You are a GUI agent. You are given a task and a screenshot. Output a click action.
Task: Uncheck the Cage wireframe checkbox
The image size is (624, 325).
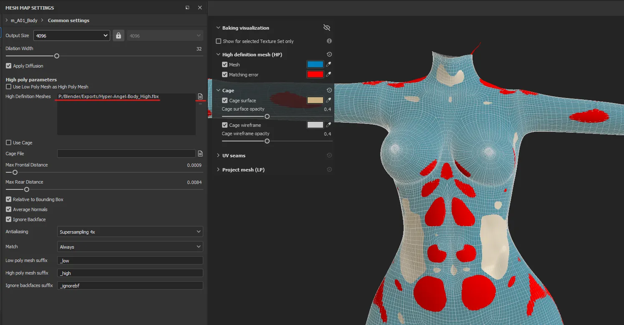(x=225, y=125)
